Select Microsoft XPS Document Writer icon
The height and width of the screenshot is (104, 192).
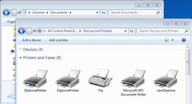tap(133, 78)
